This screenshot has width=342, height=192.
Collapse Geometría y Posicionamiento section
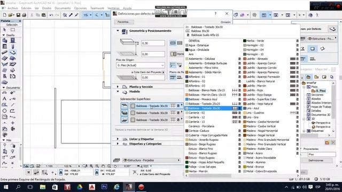[x=118, y=31]
